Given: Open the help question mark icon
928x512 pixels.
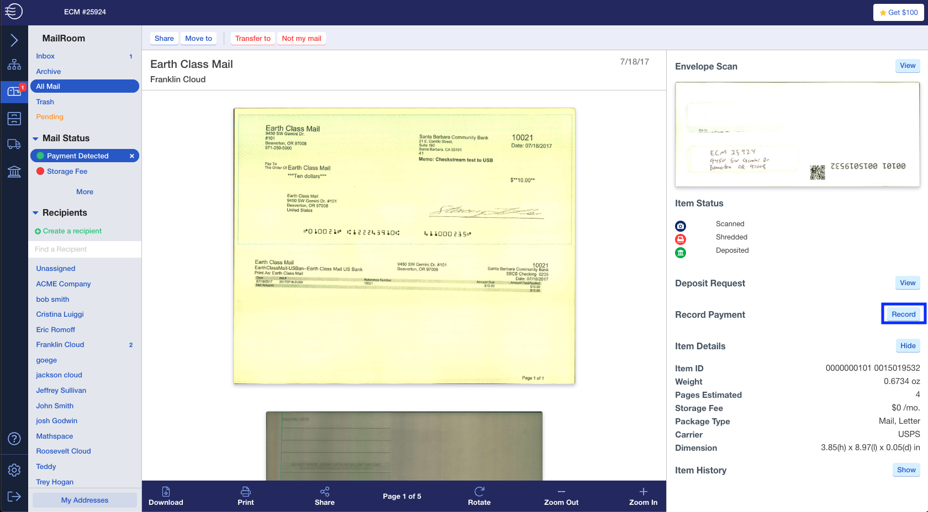Looking at the screenshot, I should tap(14, 439).
